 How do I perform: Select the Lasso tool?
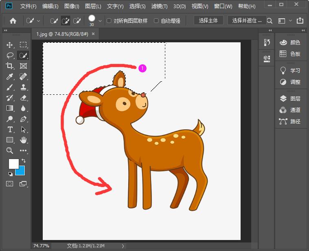10,55
